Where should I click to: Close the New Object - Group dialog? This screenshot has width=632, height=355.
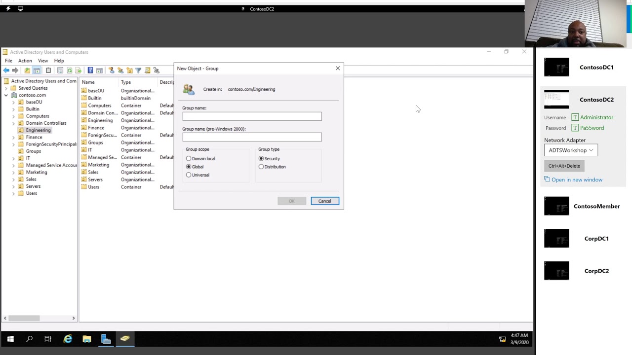(338, 69)
